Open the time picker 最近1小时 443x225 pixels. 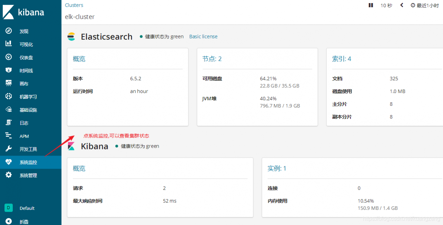tap(425, 5)
